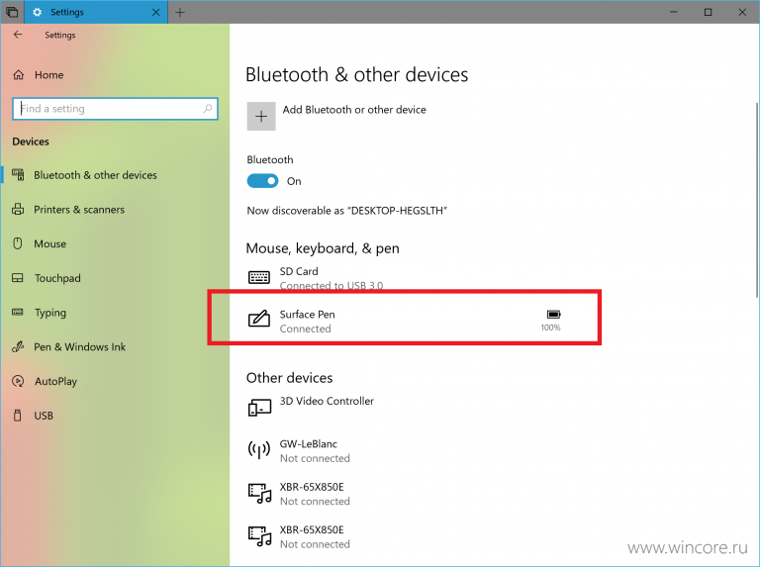This screenshot has width=760, height=567.
Task: Click the back arrow in Settings
Action: pyautogui.click(x=18, y=35)
